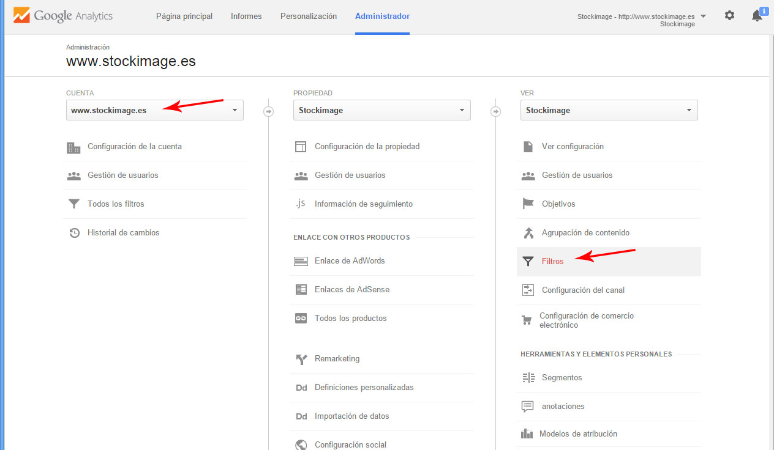The height and width of the screenshot is (450, 774).
Task: Click the Segmentos icon
Action: click(x=528, y=378)
